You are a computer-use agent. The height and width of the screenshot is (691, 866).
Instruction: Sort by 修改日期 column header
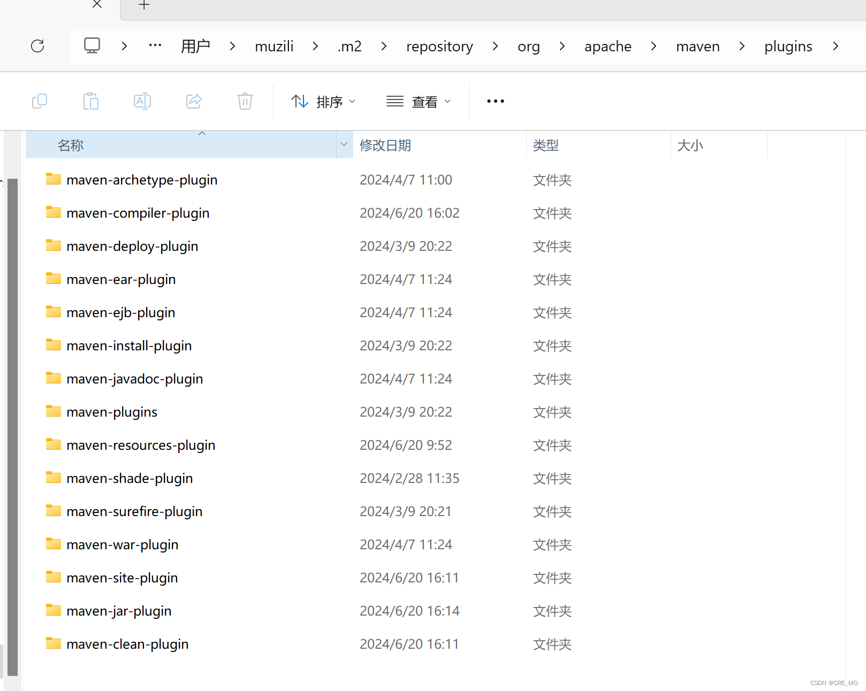click(x=439, y=145)
